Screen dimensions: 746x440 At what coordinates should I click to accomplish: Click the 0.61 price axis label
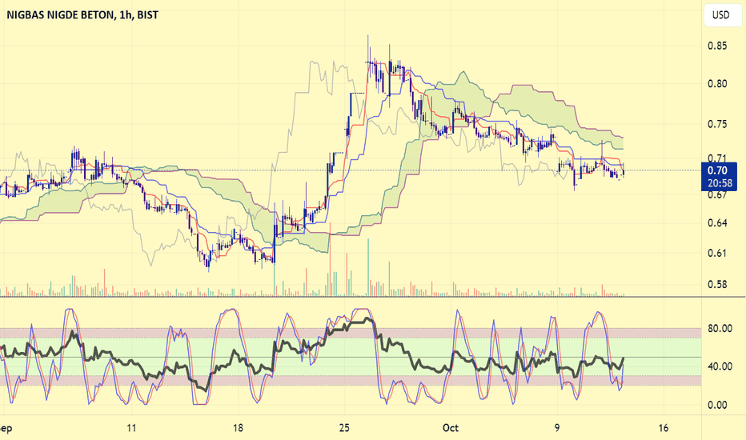[717, 253]
